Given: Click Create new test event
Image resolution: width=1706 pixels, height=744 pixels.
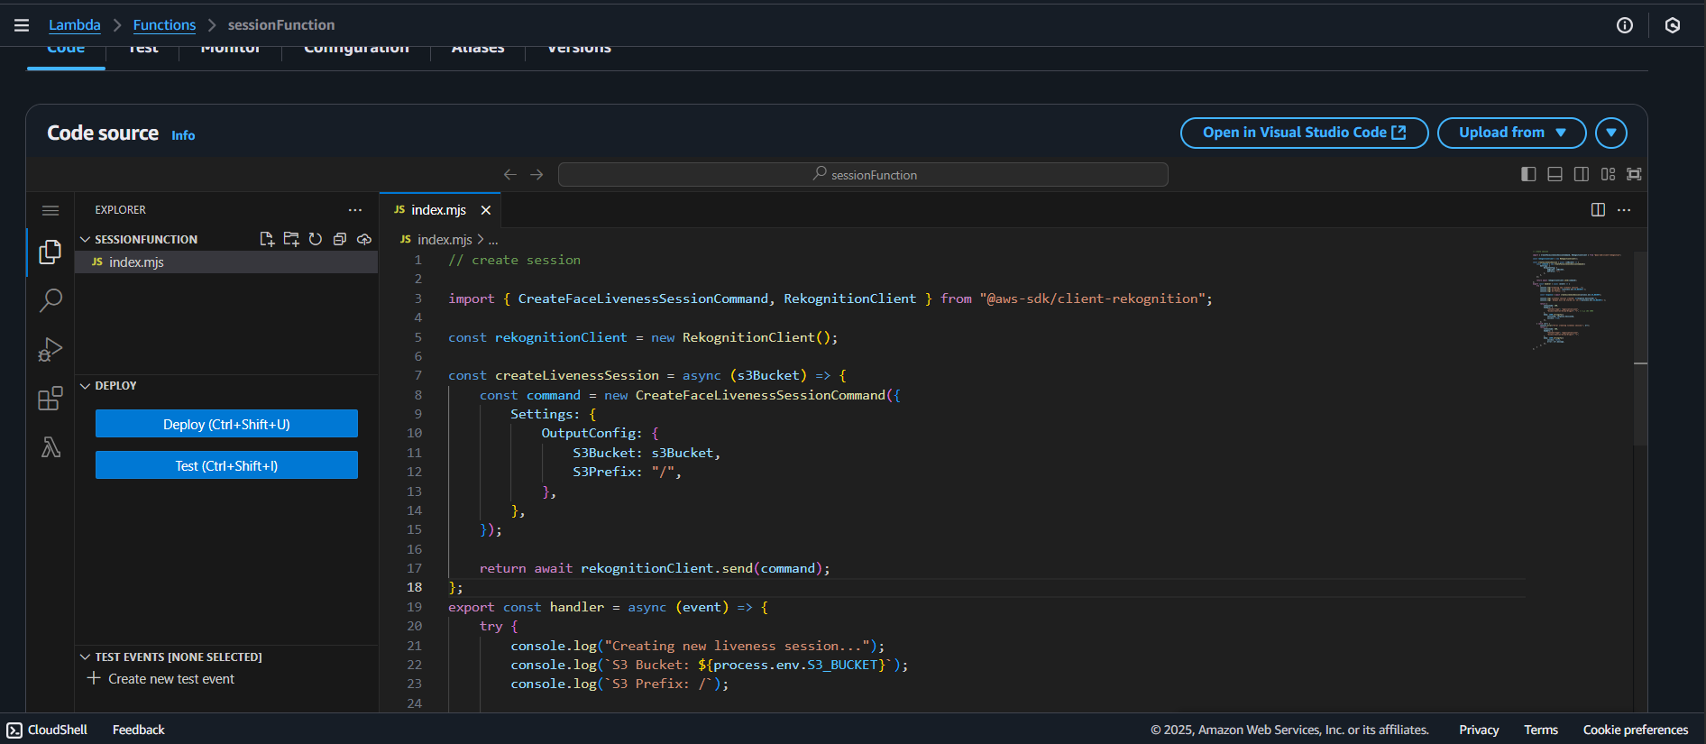Looking at the screenshot, I should [171, 679].
